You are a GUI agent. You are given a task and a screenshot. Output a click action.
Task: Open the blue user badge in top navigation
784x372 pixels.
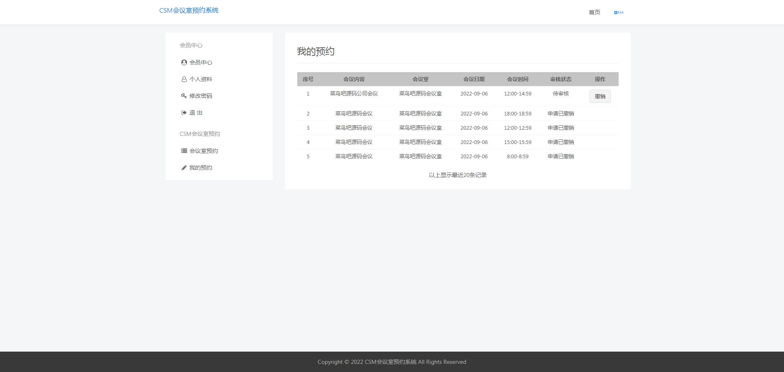(x=619, y=12)
